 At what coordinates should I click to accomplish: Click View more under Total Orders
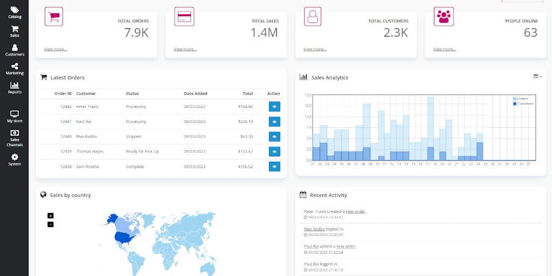(x=56, y=49)
